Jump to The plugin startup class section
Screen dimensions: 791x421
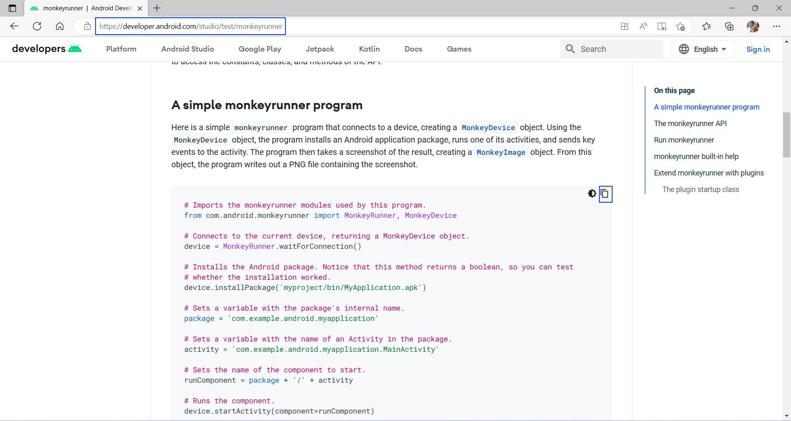click(700, 189)
